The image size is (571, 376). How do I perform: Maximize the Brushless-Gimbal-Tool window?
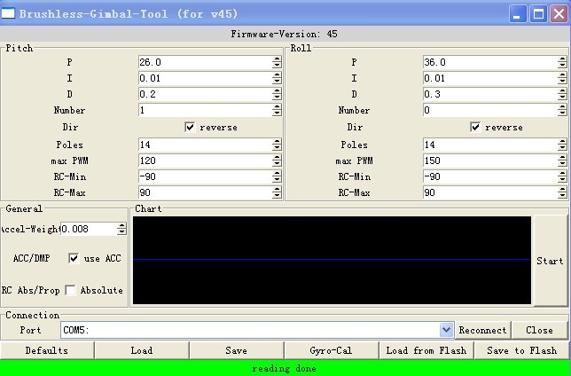click(538, 14)
